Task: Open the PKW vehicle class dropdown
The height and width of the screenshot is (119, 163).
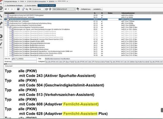Action: (25, 2)
